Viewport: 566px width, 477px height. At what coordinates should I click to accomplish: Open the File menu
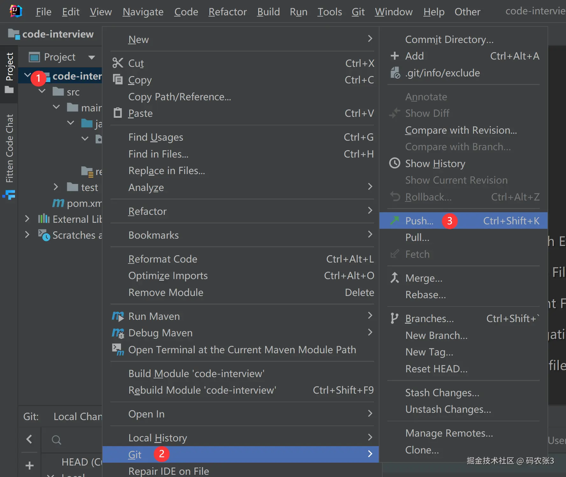click(44, 12)
